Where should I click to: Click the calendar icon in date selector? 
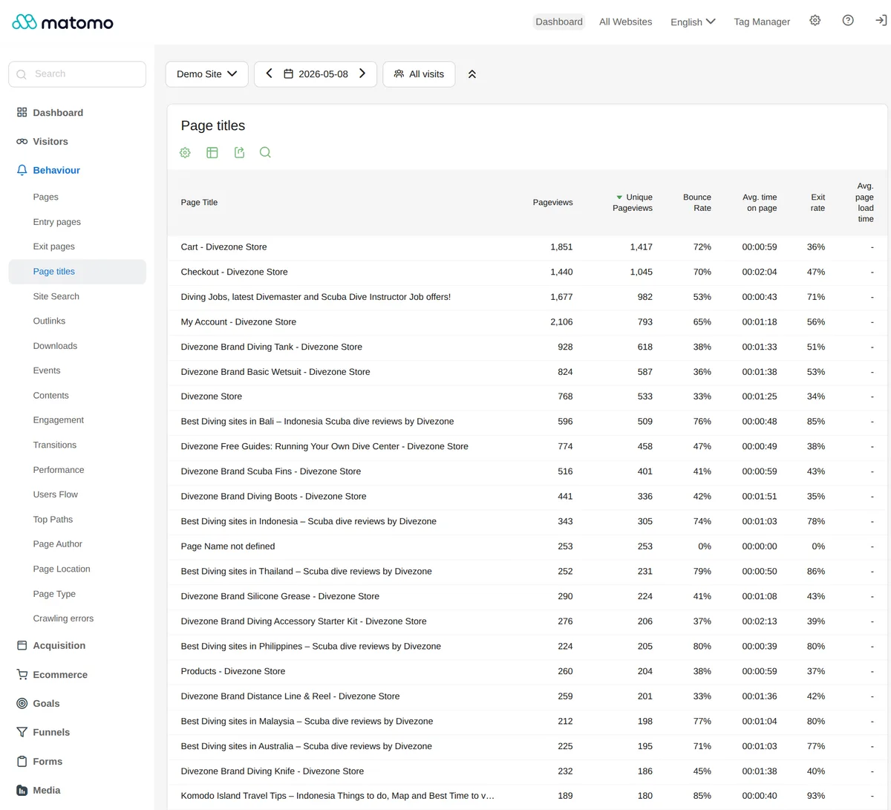pos(289,74)
